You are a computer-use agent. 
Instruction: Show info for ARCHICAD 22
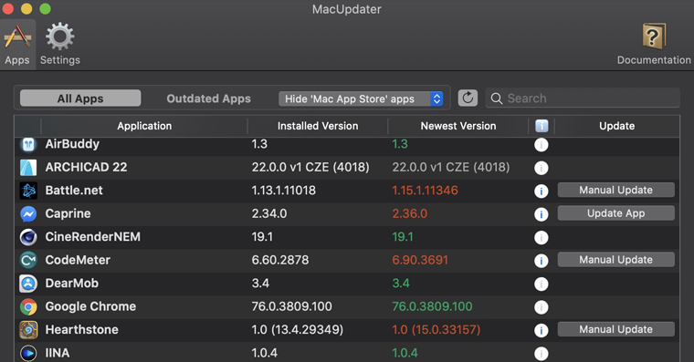click(541, 168)
